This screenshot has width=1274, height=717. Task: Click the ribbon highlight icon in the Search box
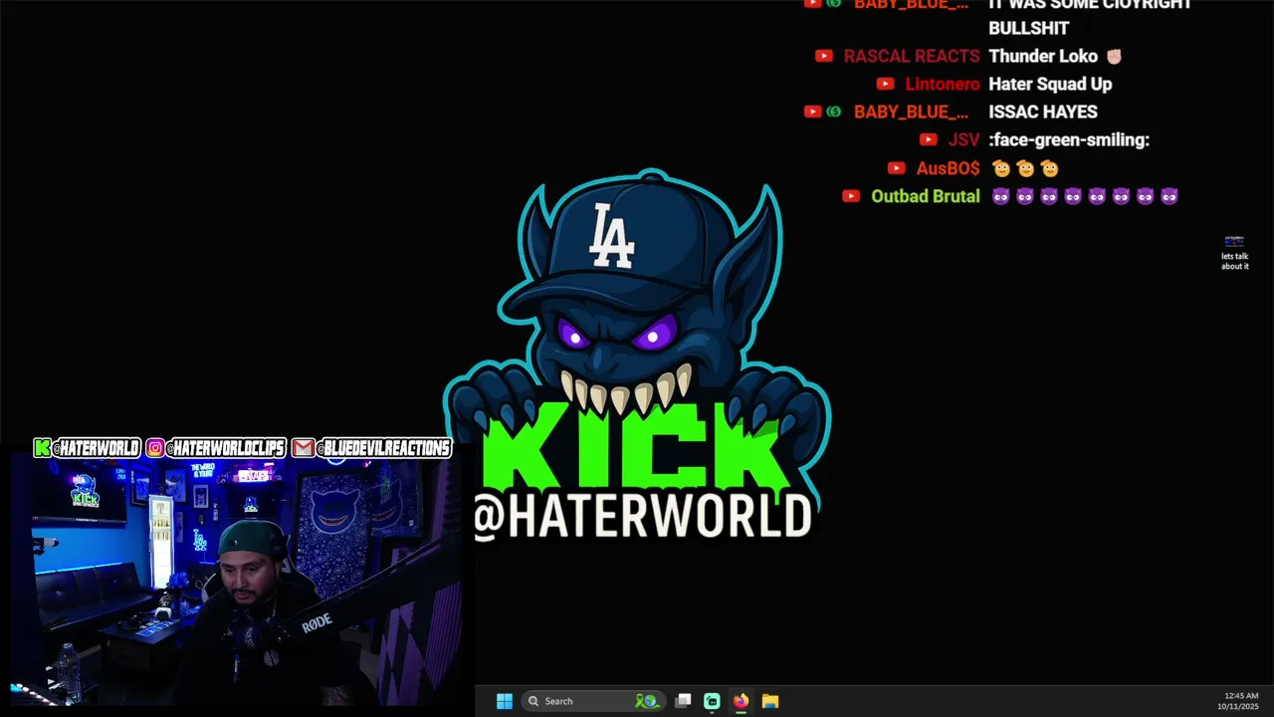(647, 701)
